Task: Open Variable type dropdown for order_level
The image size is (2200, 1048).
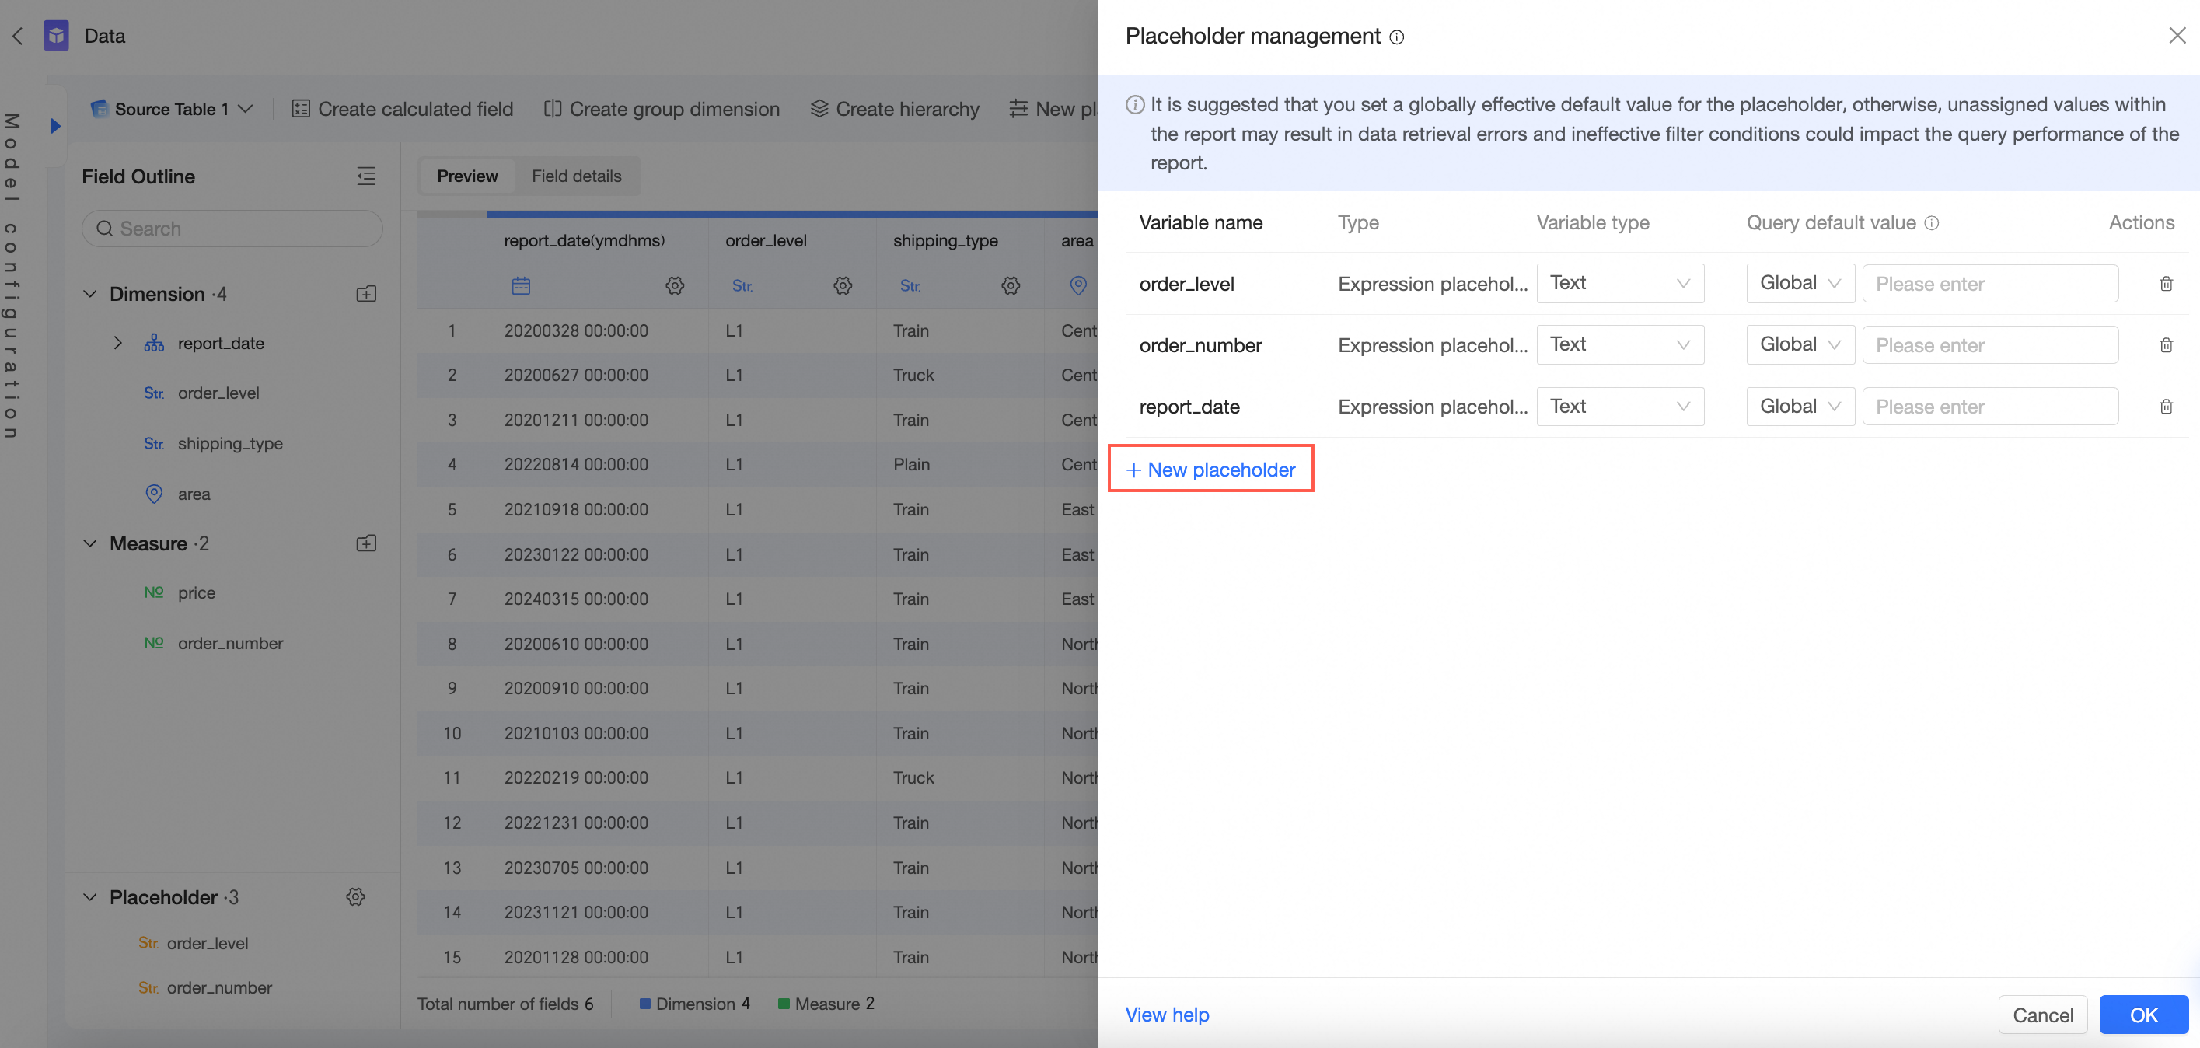Action: point(1619,284)
